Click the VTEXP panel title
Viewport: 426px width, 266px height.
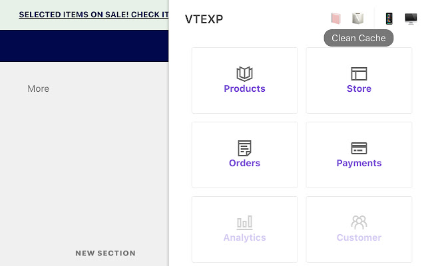click(x=204, y=19)
